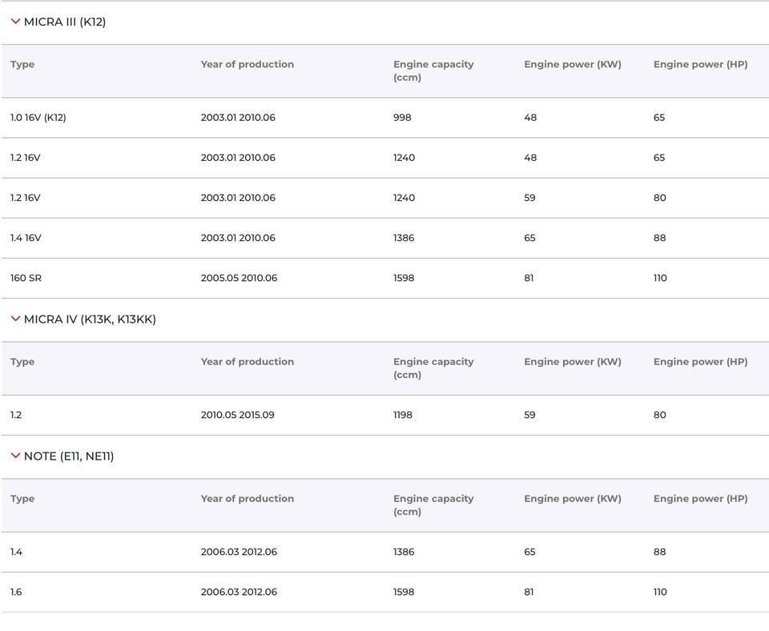Click the MICRA III (K12) heading text
The width and height of the screenshot is (769, 631).
click(65, 22)
